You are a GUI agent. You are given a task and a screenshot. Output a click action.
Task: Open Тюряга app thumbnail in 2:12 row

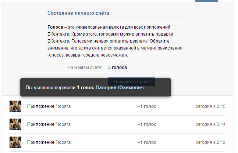(15, 142)
